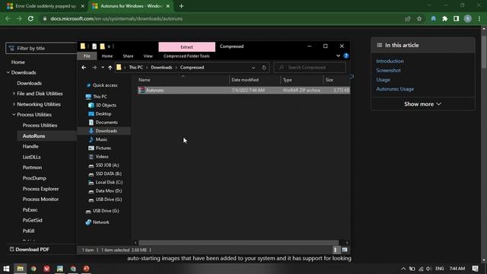Open Windows Start button
Viewport: 487px width, 274px height.
click(6, 269)
